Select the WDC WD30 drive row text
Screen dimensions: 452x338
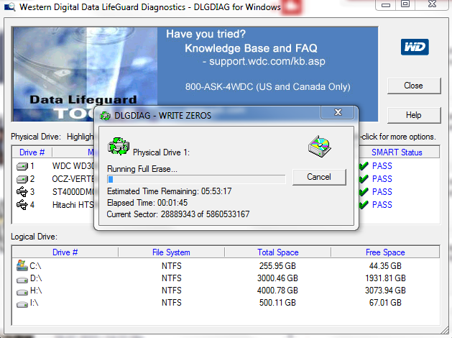[x=73, y=166]
